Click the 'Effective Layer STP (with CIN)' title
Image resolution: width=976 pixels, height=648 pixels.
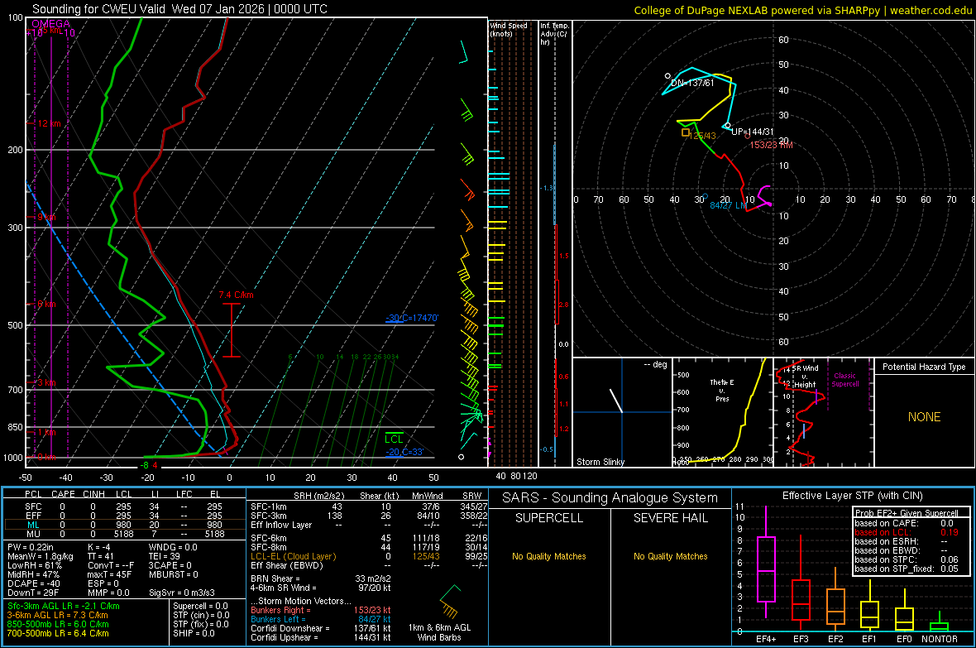click(853, 496)
